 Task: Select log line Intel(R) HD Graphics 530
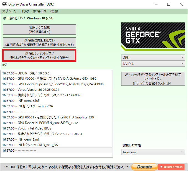click(57, 117)
